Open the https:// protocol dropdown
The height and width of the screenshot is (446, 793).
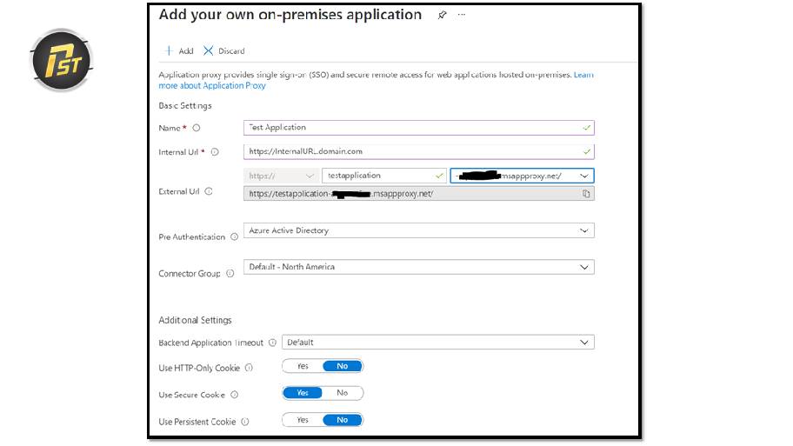coord(281,176)
